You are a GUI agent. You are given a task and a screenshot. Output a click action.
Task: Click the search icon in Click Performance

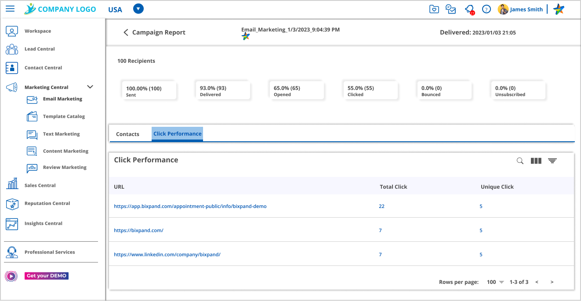click(x=520, y=161)
